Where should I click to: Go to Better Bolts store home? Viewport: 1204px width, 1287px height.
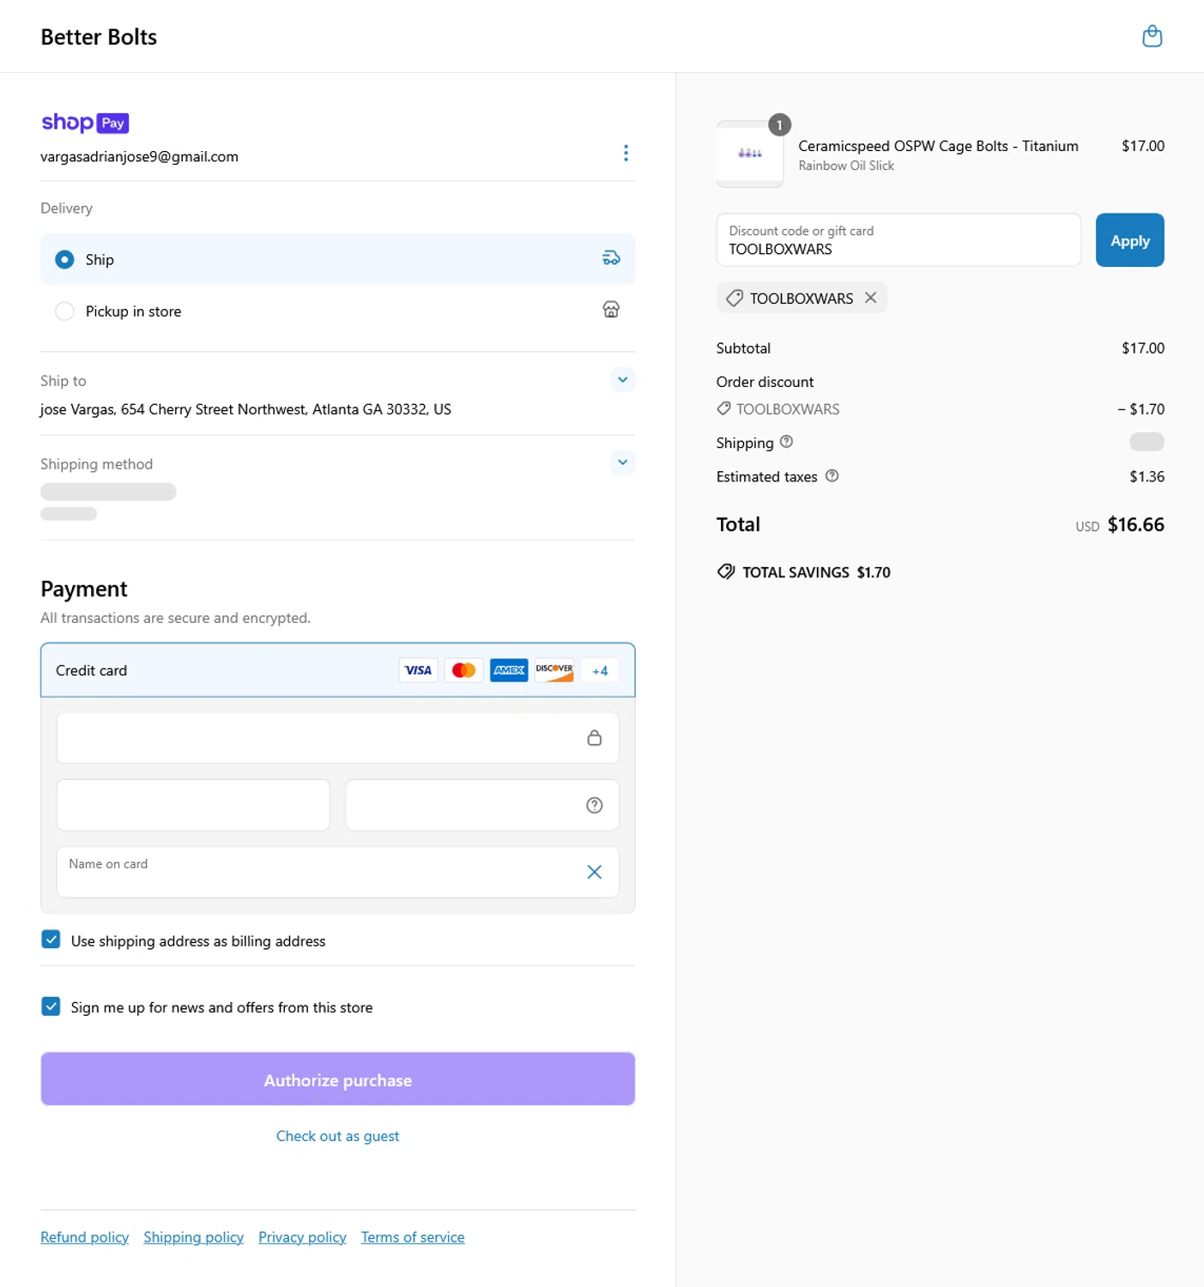click(x=99, y=37)
